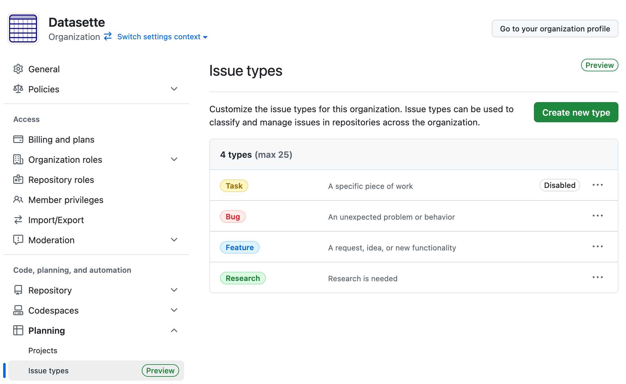The width and height of the screenshot is (626, 384).
Task: Open the Research row three-dot menu
Action: pos(598,277)
